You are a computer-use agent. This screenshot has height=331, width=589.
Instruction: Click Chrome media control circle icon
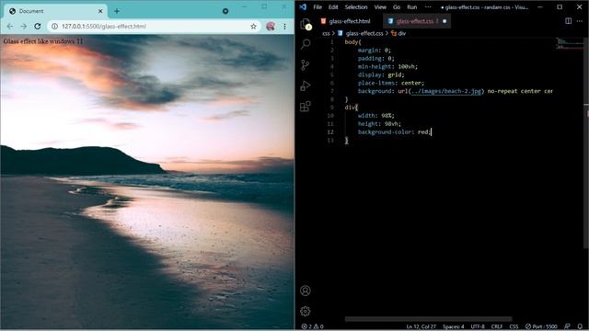[x=225, y=11]
